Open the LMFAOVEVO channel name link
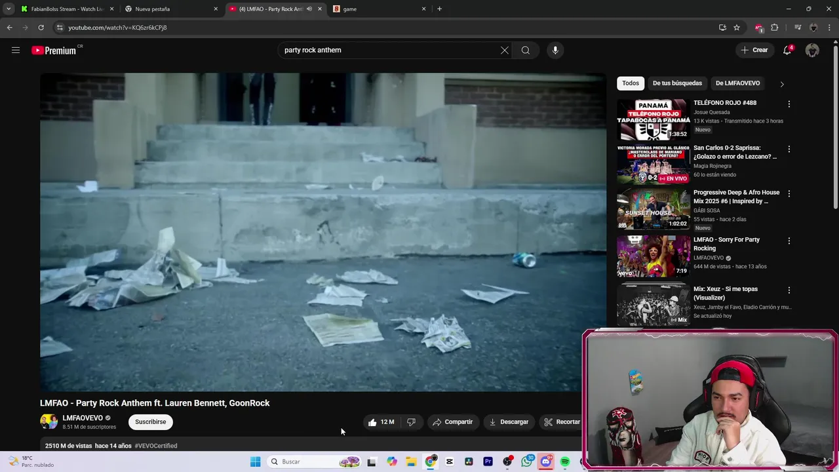 [x=83, y=418]
